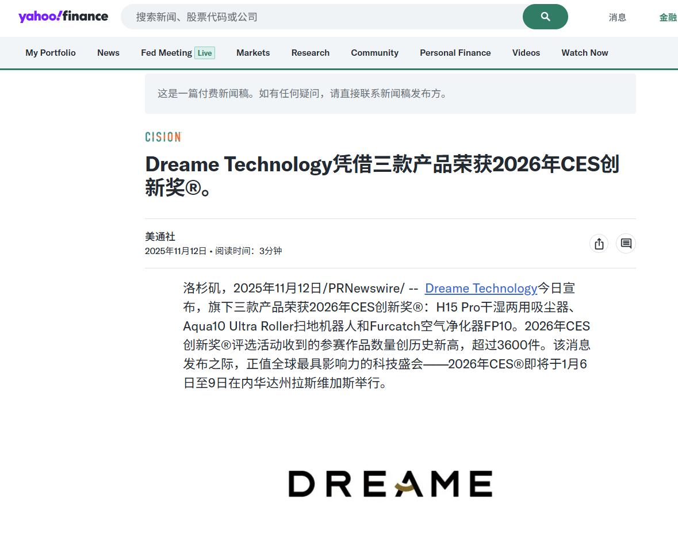
Task: Click the green search magnifier icon
Action: pos(545,17)
